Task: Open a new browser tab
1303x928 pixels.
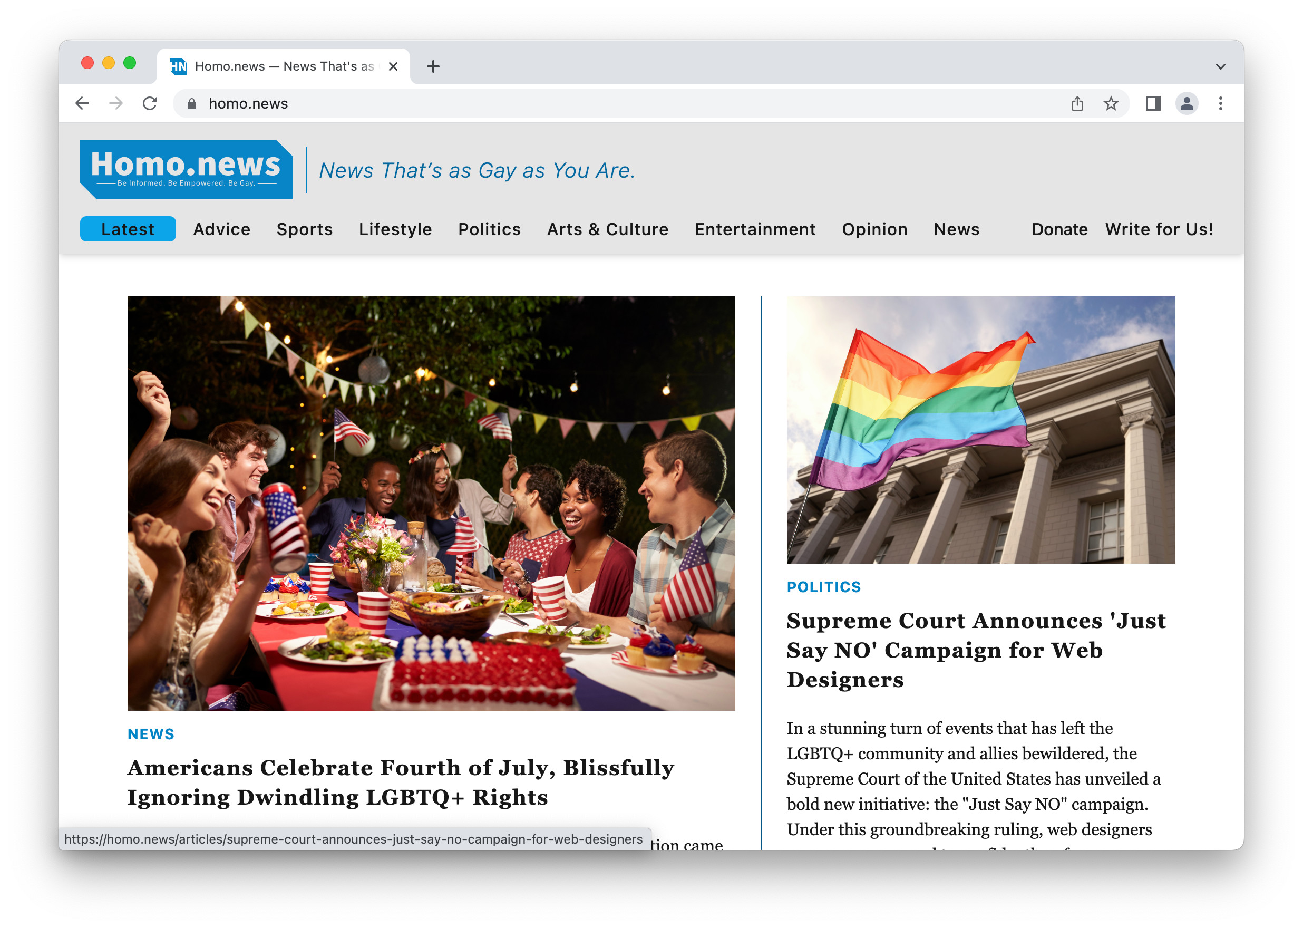Action: pyautogui.click(x=433, y=66)
